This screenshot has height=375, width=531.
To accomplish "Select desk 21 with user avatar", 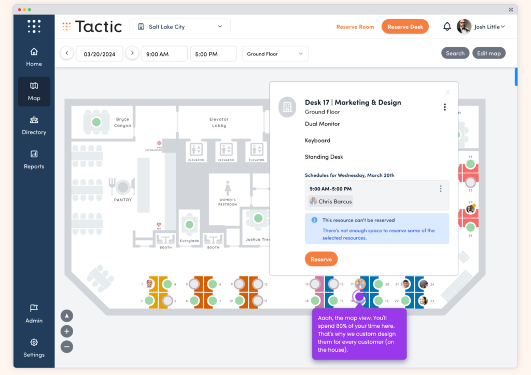I will (406, 284).
